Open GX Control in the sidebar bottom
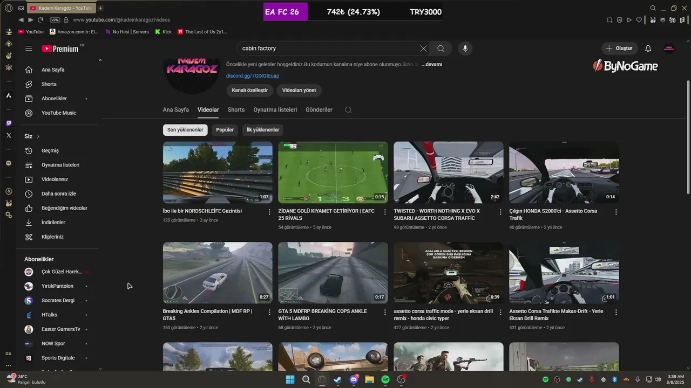This screenshot has width=691, height=388. (9, 354)
